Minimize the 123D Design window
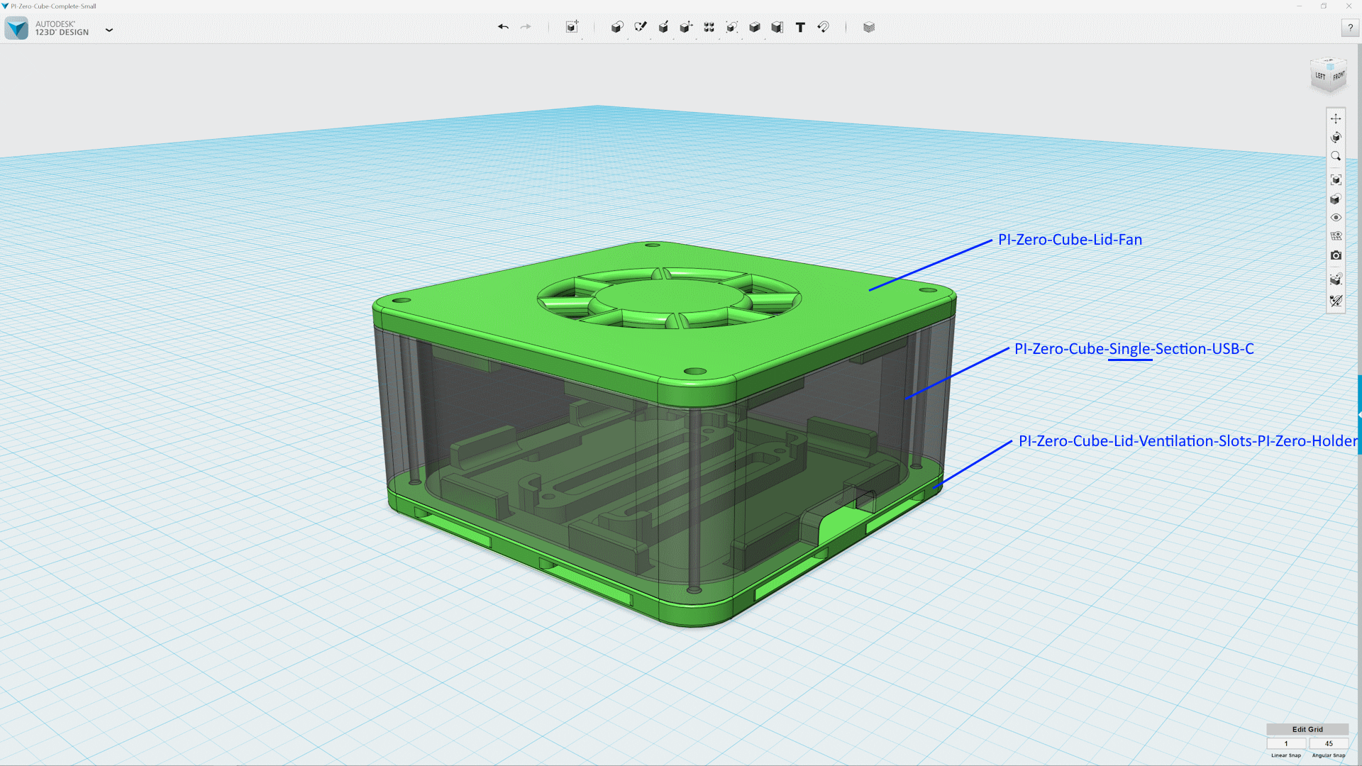 click(x=1300, y=6)
